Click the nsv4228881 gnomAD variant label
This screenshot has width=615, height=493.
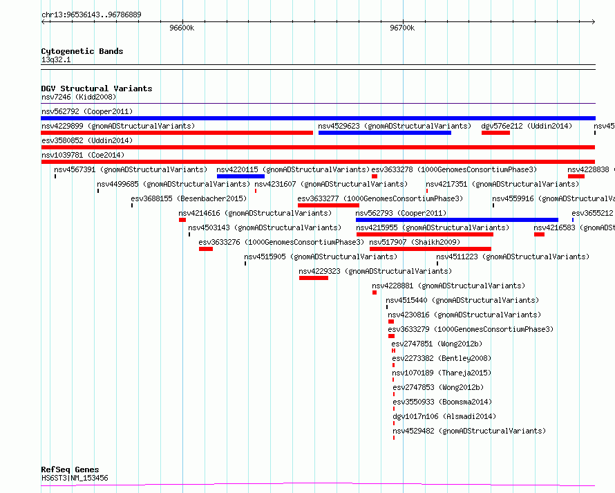tap(448, 286)
